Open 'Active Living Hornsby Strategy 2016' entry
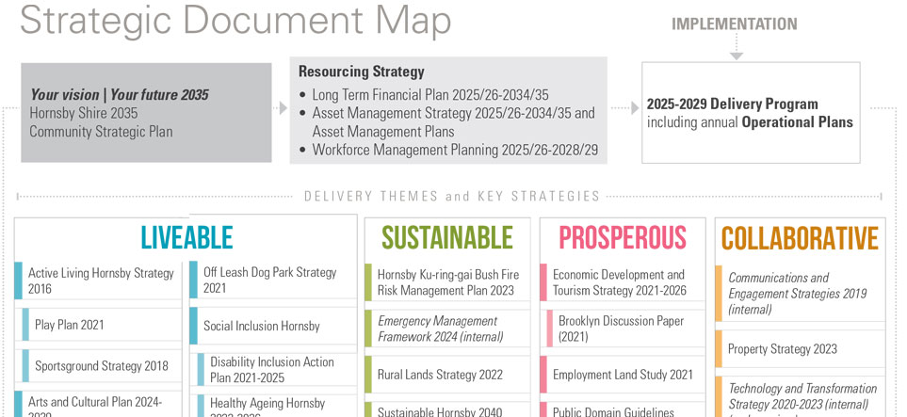The width and height of the screenshot is (907, 417). pos(98,281)
